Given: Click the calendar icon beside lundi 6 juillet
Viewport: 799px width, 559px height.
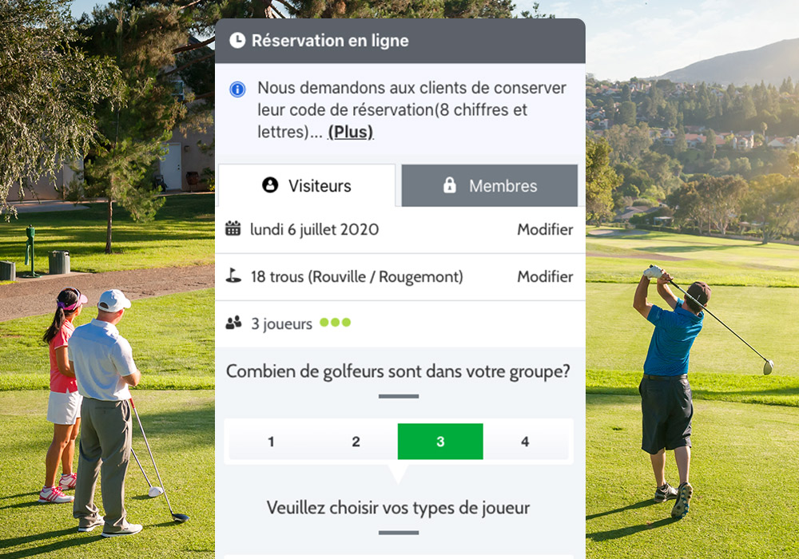Looking at the screenshot, I should pyautogui.click(x=233, y=228).
